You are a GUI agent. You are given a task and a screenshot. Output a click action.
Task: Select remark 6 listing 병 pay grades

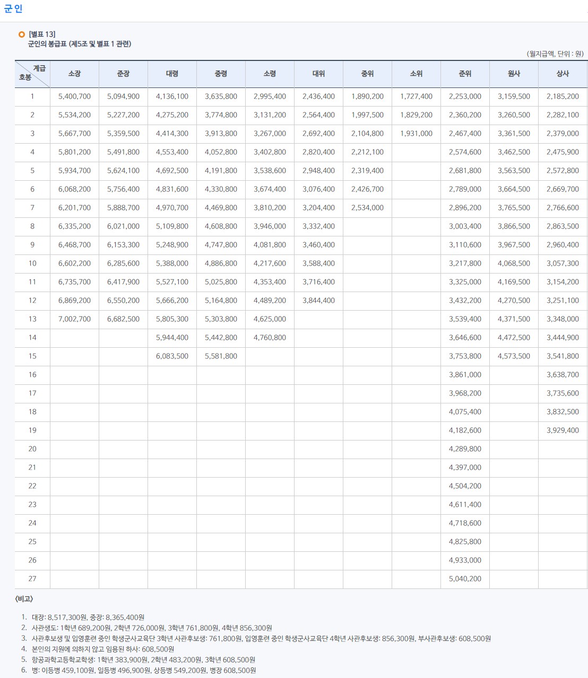coord(144,671)
